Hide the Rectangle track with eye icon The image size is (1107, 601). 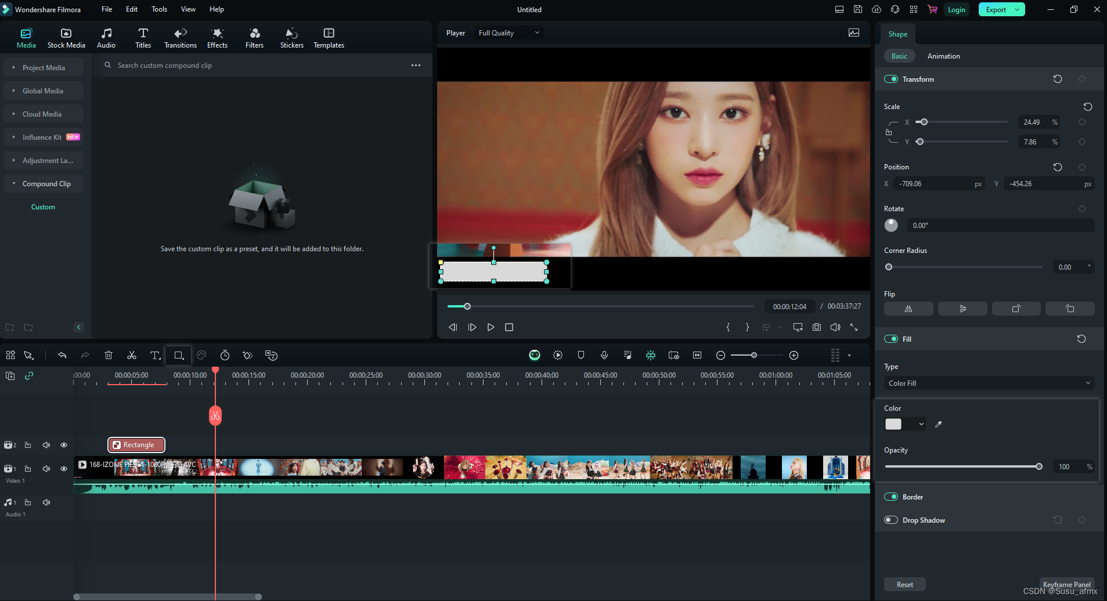64,445
